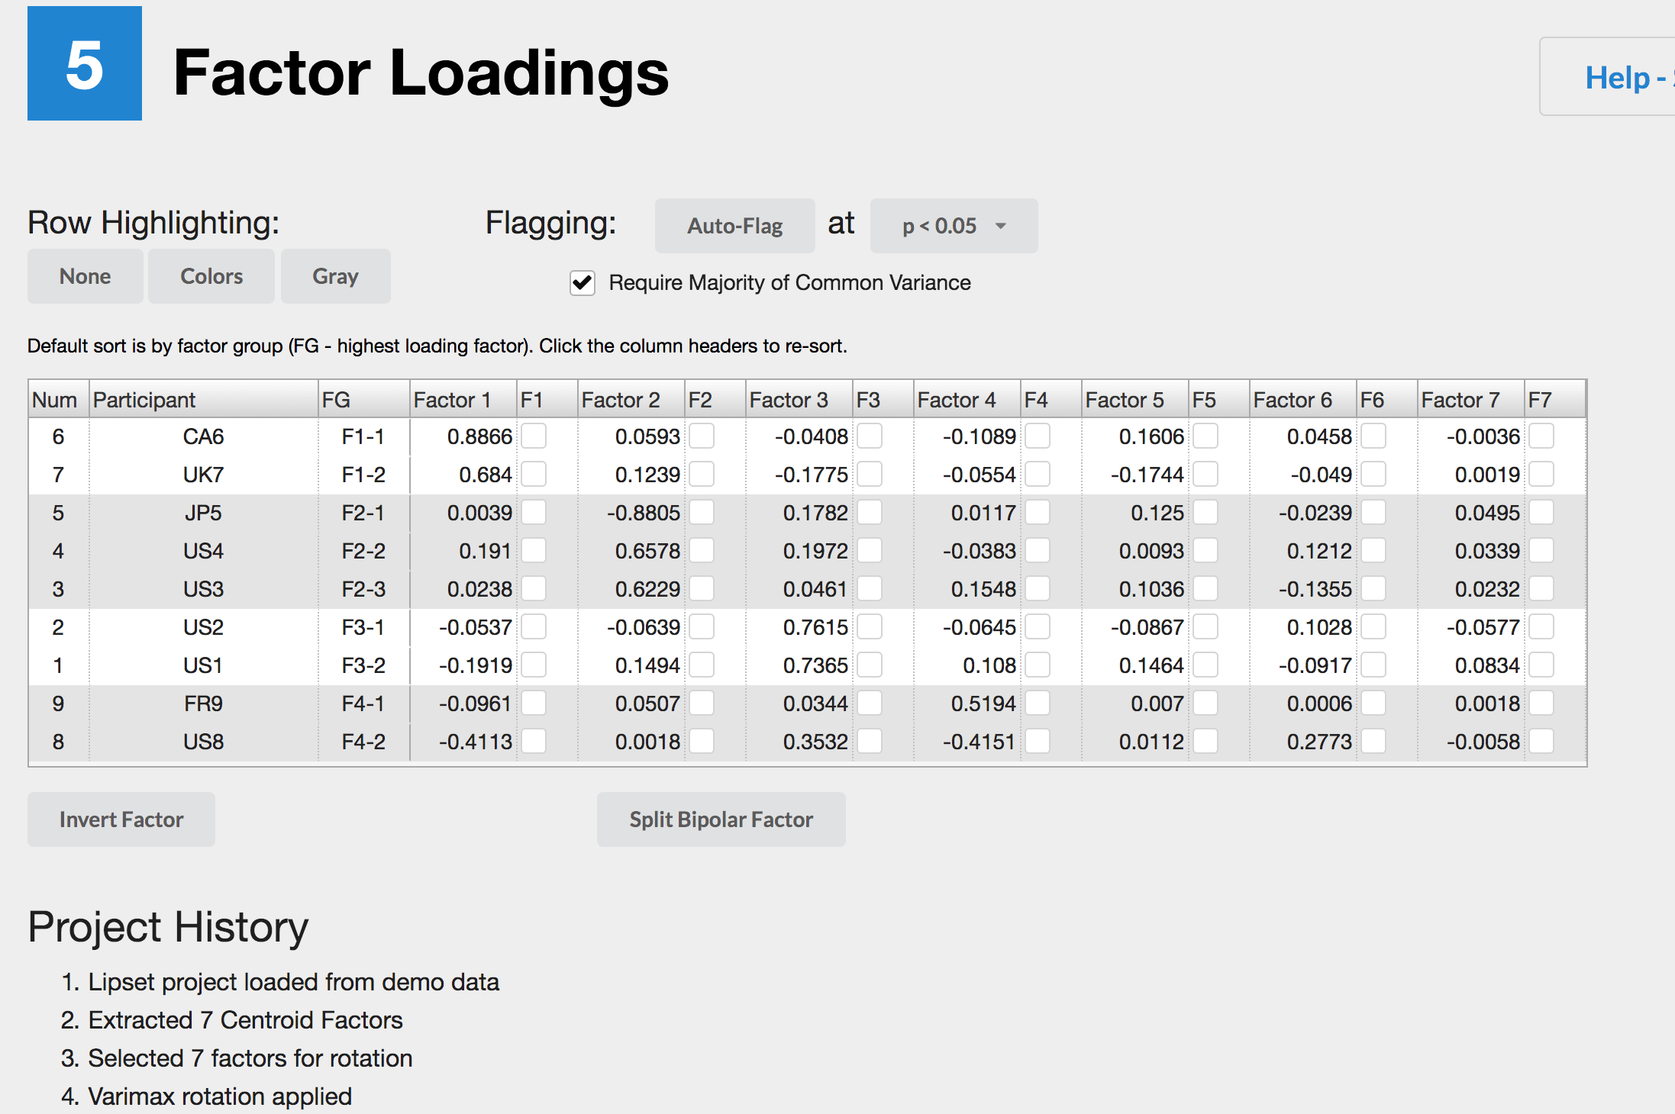The width and height of the screenshot is (1675, 1114).
Task: Sort the table by the Num column
Action: [53, 398]
